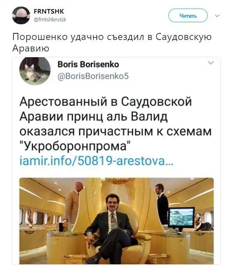
Task: Click the word "Укроборонпрома" in the quoted tweet
Action: click(x=76, y=146)
